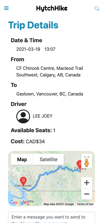Click the search magnifier icon

pos(97,9)
